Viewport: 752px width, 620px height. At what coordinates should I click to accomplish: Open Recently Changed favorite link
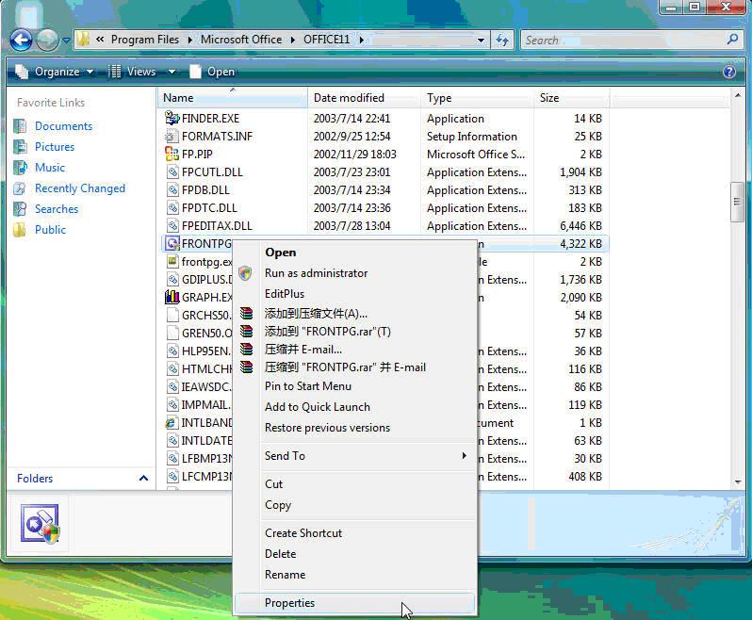coord(79,188)
